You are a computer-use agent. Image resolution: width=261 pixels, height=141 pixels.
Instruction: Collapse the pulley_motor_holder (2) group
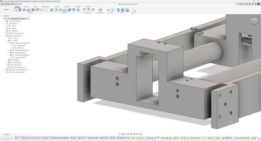(x=8, y=43)
